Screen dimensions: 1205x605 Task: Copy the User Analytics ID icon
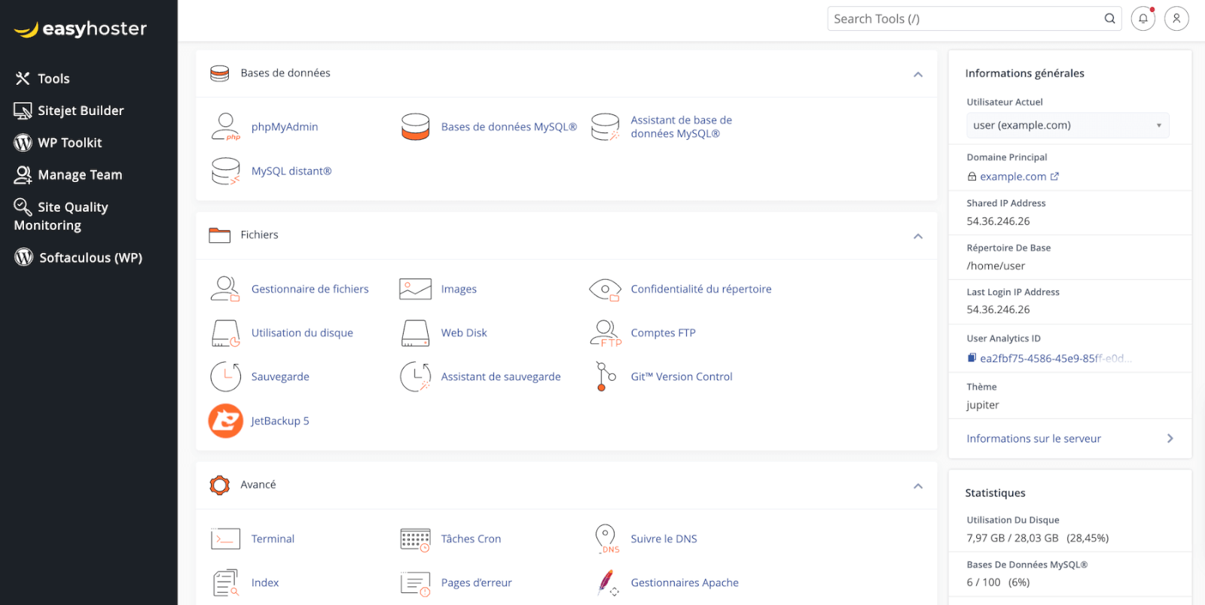972,358
